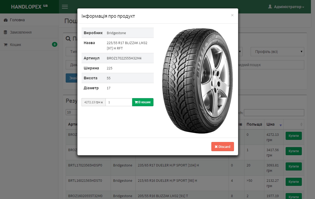Click the table search input field

[x=274, y=113]
